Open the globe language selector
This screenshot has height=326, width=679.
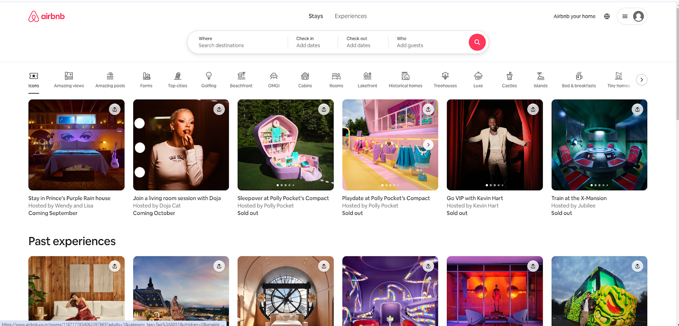coord(607,16)
